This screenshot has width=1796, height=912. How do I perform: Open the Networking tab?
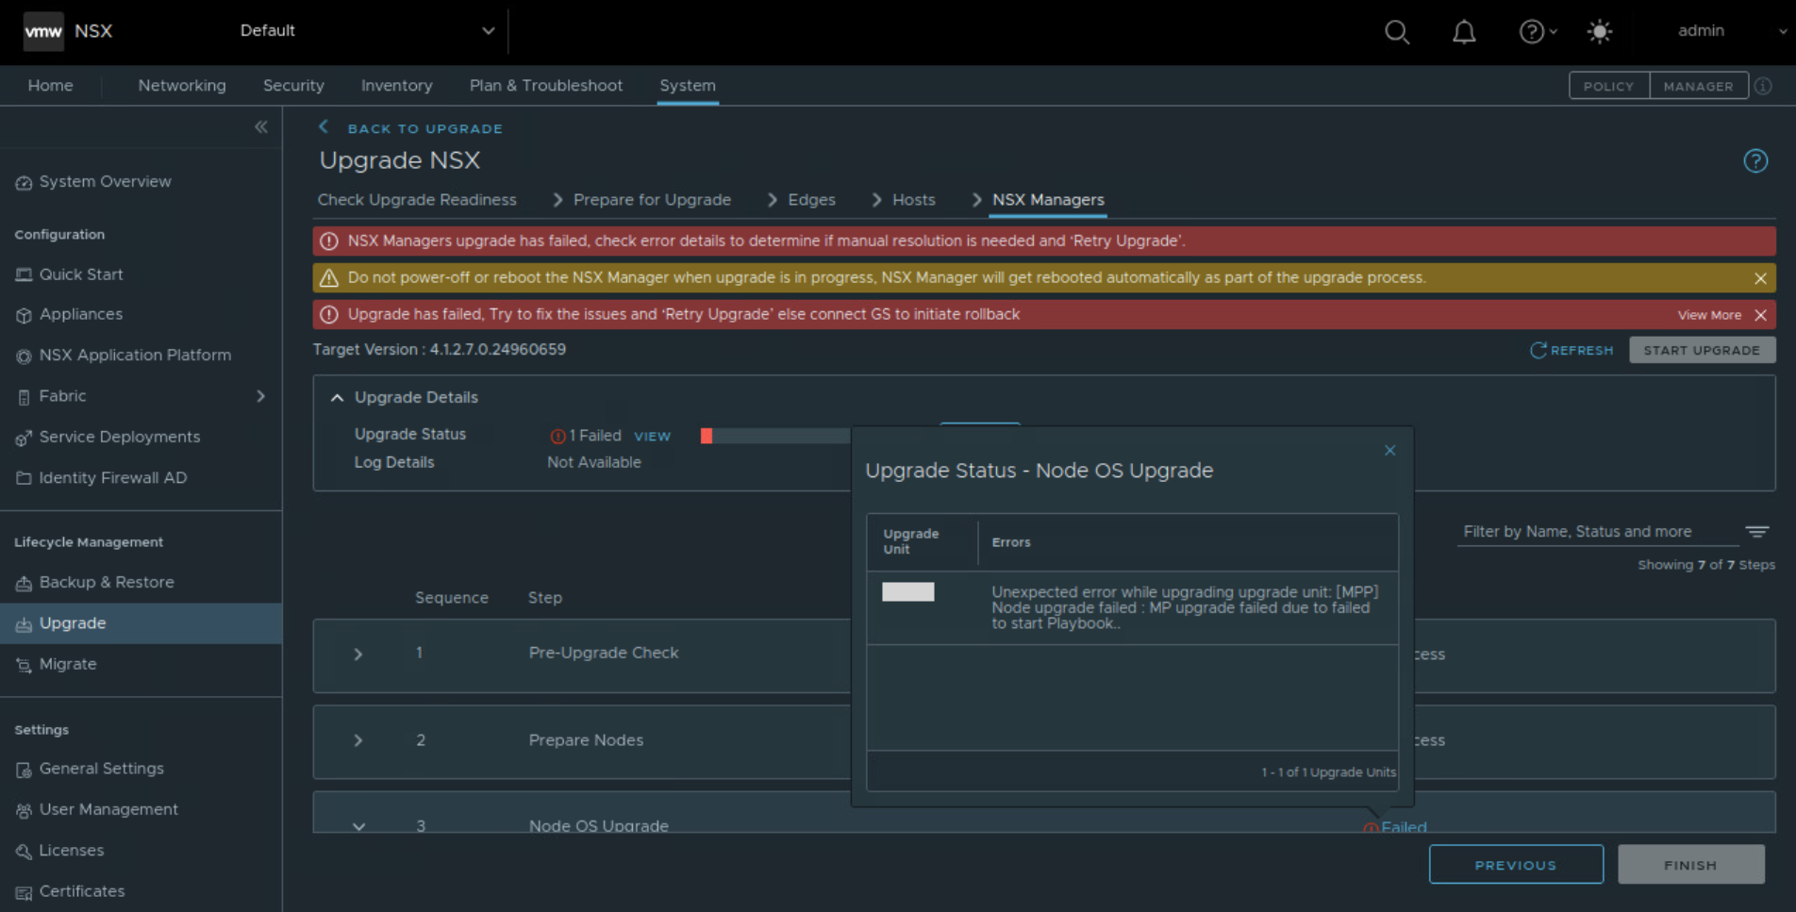(x=182, y=86)
